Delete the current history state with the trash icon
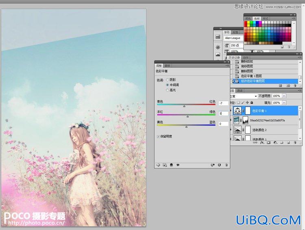 [x=295, y=86]
